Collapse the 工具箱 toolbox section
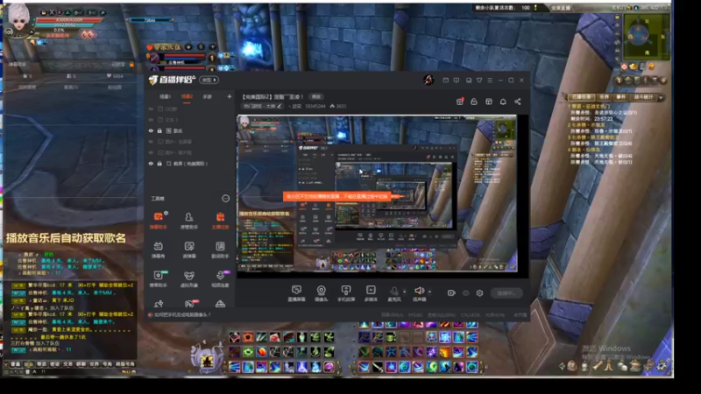The image size is (701, 394). point(226,199)
